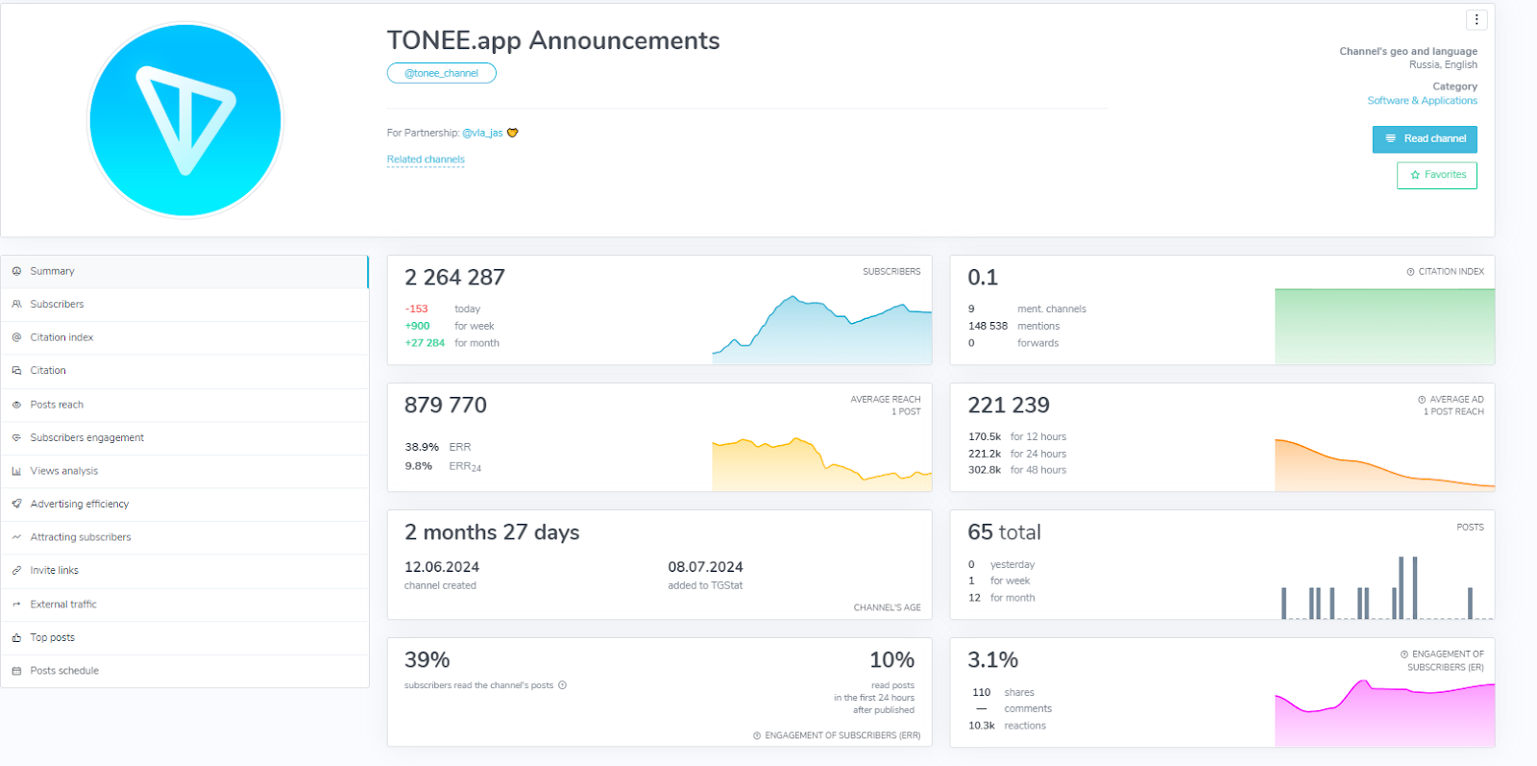Click the Citation index sidebar icon
Viewport: 1537px width, 766px height.
(16, 337)
